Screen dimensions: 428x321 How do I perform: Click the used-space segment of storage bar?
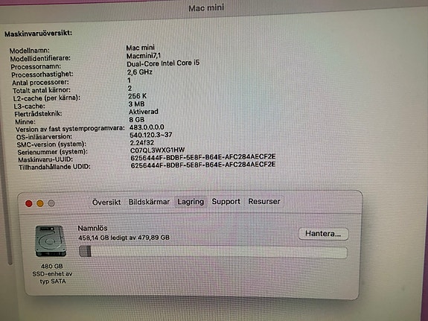tap(85, 251)
